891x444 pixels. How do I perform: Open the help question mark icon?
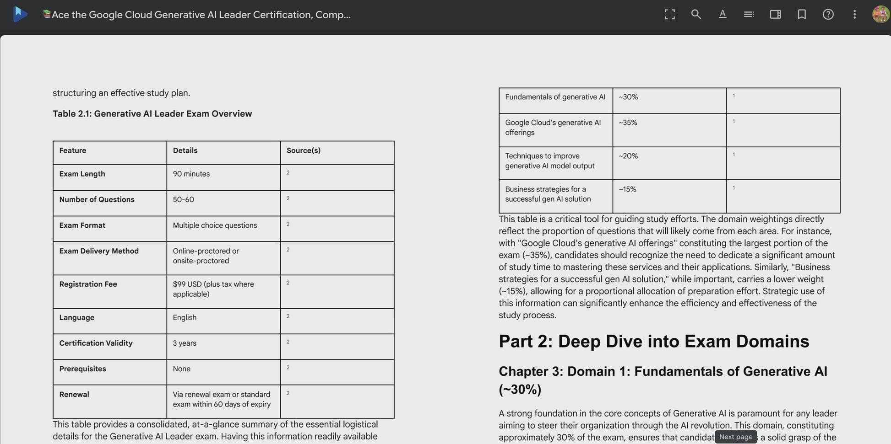(828, 14)
